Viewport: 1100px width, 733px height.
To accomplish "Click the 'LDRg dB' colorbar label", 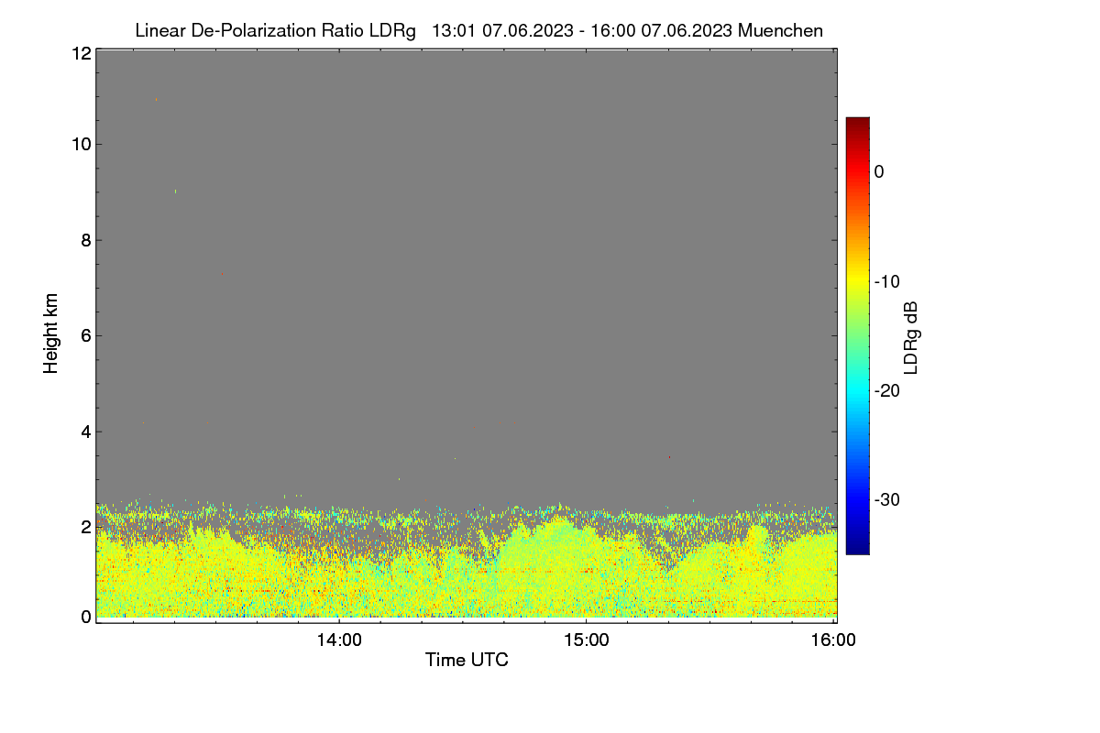I will (x=910, y=338).
